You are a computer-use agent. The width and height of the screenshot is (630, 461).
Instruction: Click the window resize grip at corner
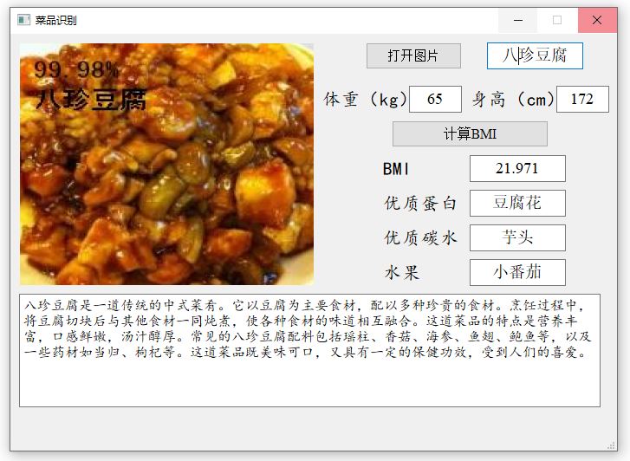612,445
